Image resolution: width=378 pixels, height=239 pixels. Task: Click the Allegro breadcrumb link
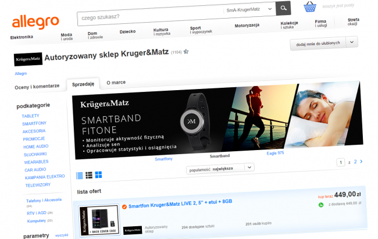click(x=21, y=73)
